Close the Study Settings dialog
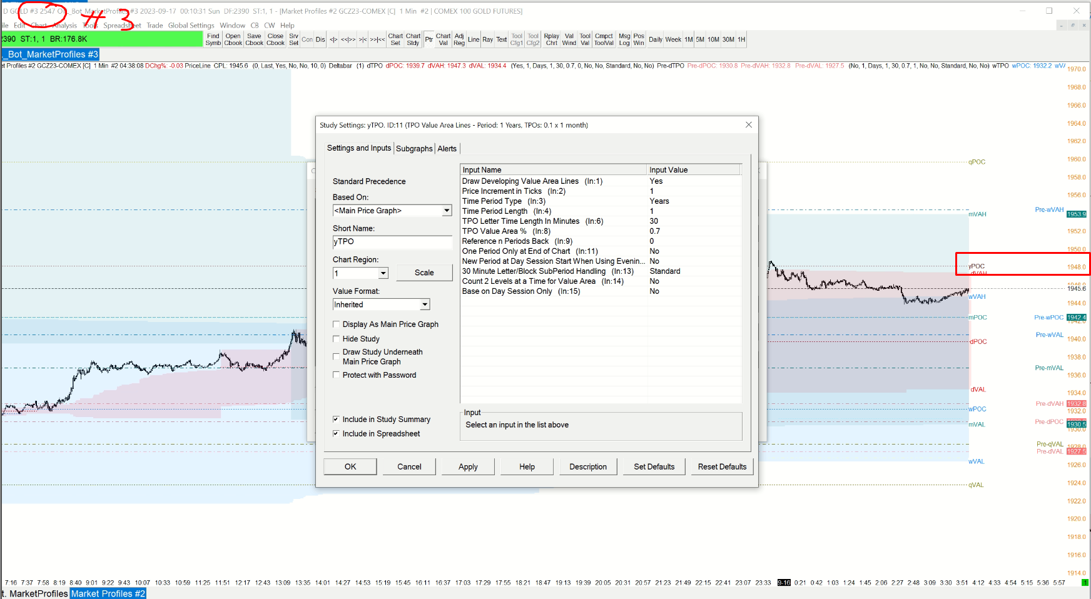Screen dimensions: 1091x599 point(749,125)
